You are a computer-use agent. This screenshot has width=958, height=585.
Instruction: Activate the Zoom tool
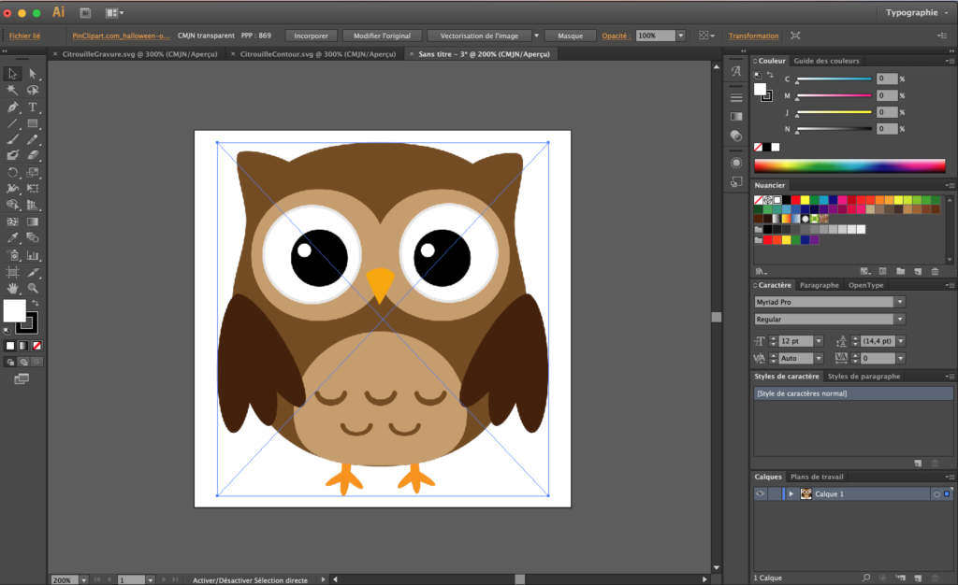click(x=31, y=289)
